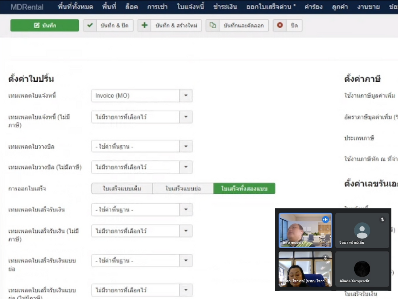Click the plus icon for บันทึก & สร้างใหม่
Screen dimensions: 398x299
(x=145, y=25)
